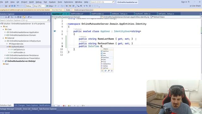202x114 pixels.
Task: Toggle the properties filter in IntelliSense popup
Action: coord(109,71)
